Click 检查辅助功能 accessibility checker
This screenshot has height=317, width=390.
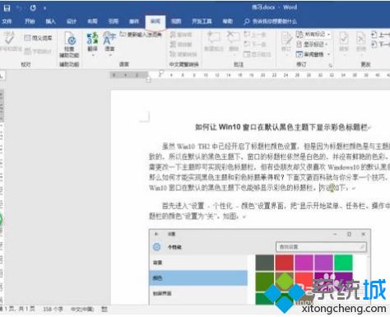69,44
